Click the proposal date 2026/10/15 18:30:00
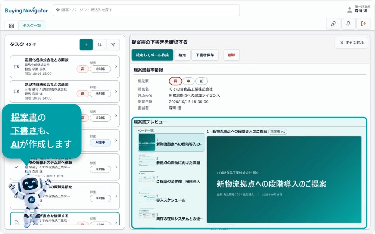This screenshot has width=375, height=234. point(189,102)
